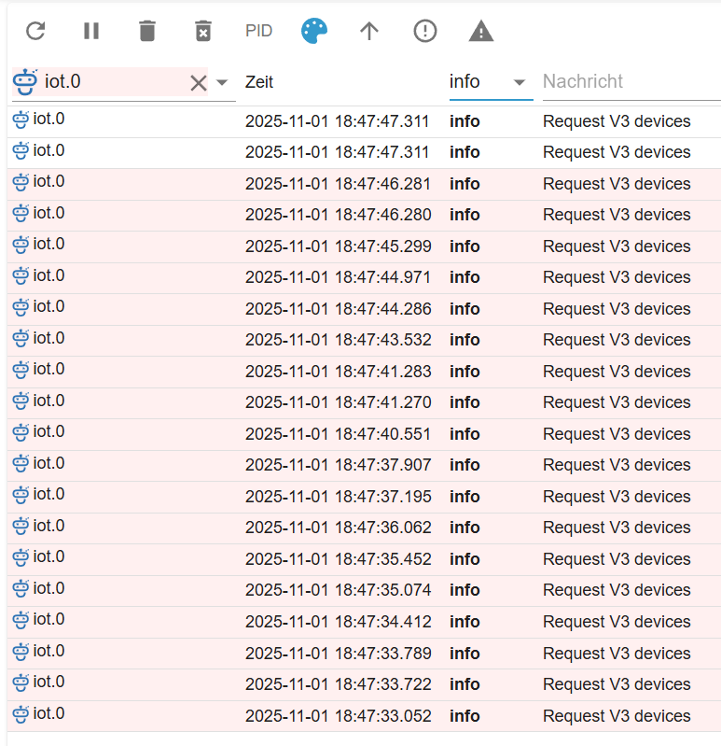Click the Zeit column header
The image size is (721, 746).
click(x=259, y=82)
